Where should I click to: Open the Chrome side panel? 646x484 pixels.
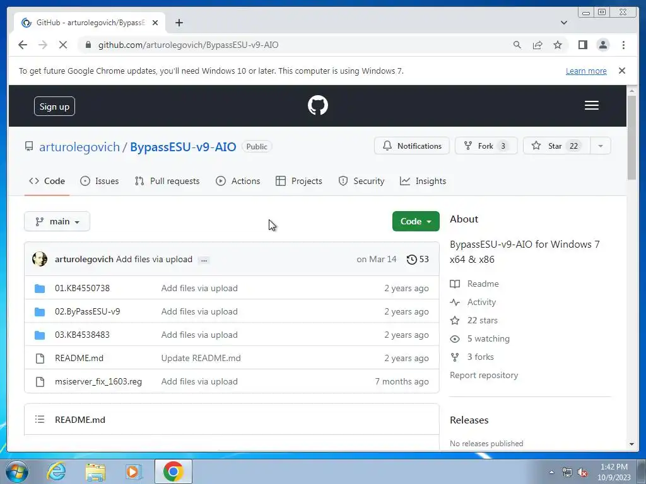click(582, 45)
